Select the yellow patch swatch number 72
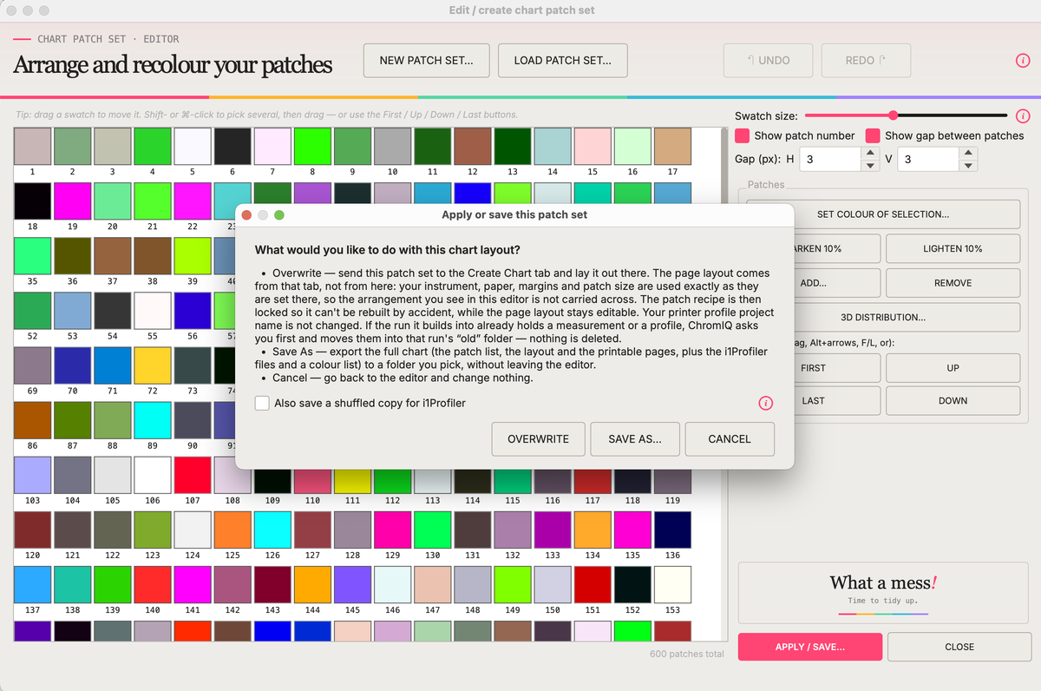This screenshot has height=691, width=1041. click(x=153, y=365)
